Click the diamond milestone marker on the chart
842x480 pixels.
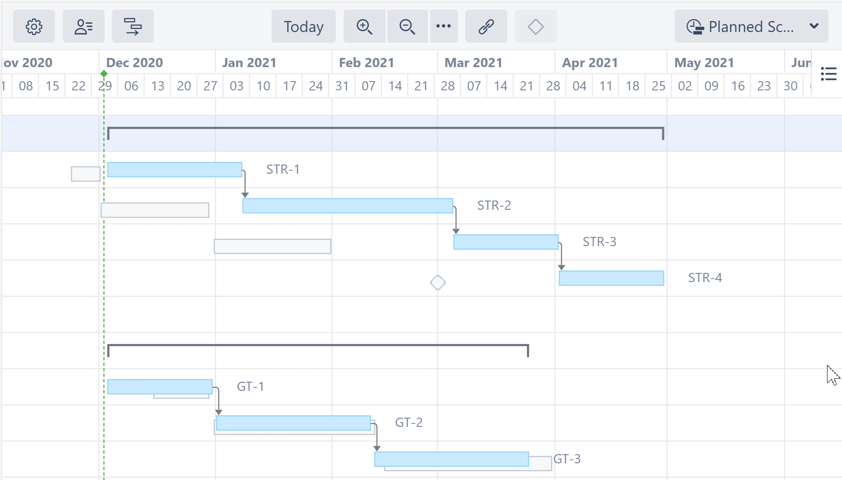[438, 283]
